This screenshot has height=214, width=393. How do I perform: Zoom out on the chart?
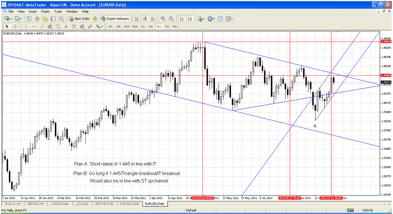point(171,18)
